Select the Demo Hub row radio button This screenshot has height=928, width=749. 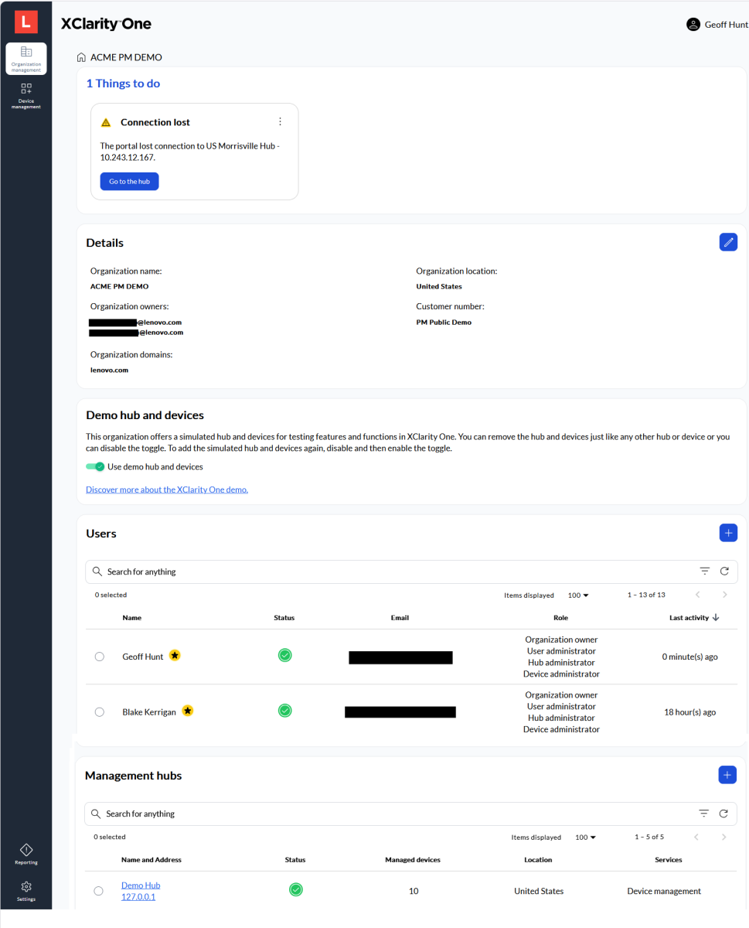point(98,891)
